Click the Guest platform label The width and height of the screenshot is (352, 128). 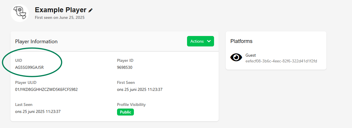251,55
